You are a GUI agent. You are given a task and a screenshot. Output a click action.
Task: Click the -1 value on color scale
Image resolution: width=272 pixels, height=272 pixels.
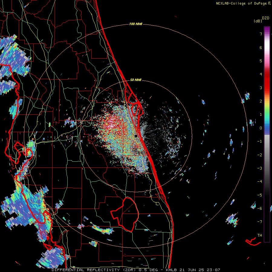[260, 141]
